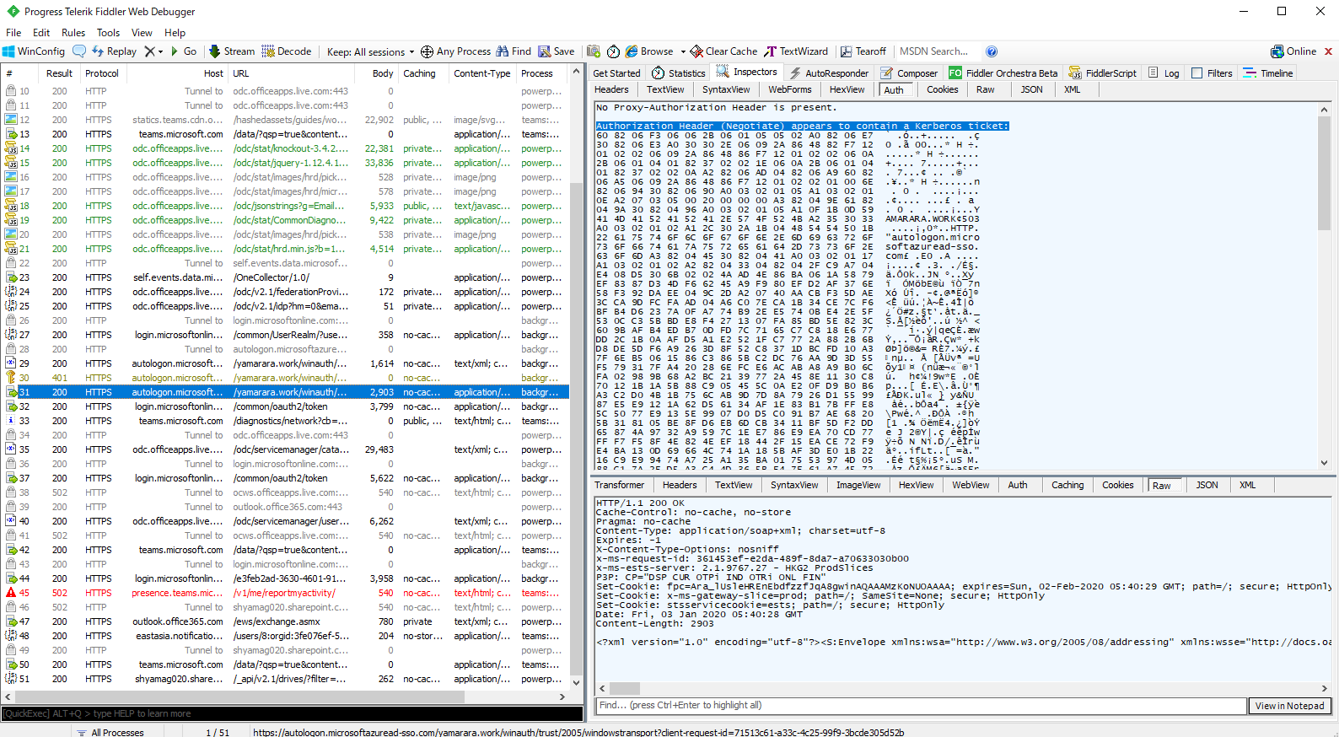Click the comment speech bubble icon
The height and width of the screenshot is (737, 1339).
tap(79, 51)
